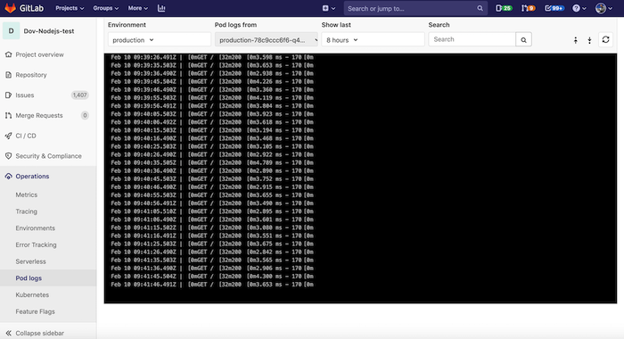Refresh the pod logs
The width and height of the screenshot is (624, 339).
tap(605, 39)
